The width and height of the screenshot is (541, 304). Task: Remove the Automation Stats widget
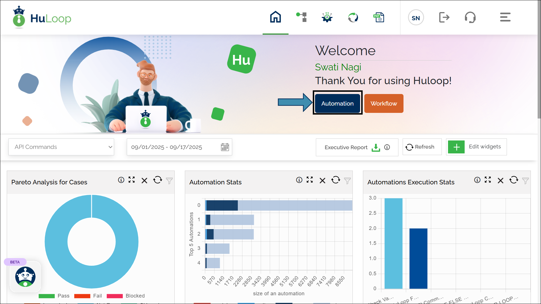tap(322, 180)
